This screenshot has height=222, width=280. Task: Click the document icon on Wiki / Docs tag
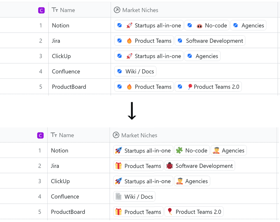tap(118, 197)
